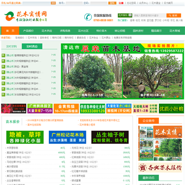185x185 pixels.
Task: Open the 园林资材 navigation item
Action: [138, 31]
